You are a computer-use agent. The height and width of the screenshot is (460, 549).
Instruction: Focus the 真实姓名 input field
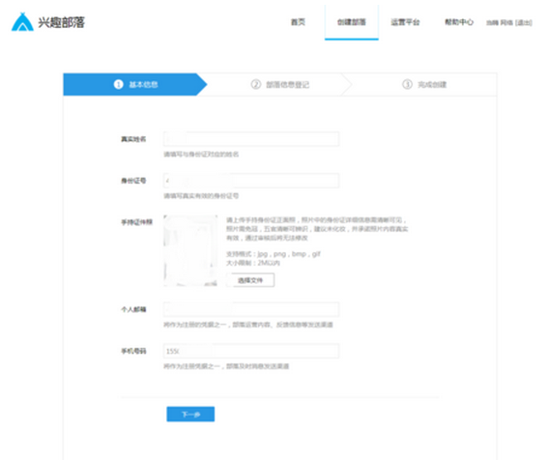click(x=251, y=139)
